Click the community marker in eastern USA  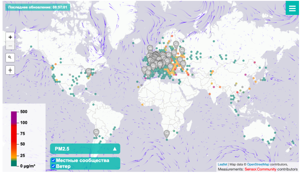pos(89,71)
